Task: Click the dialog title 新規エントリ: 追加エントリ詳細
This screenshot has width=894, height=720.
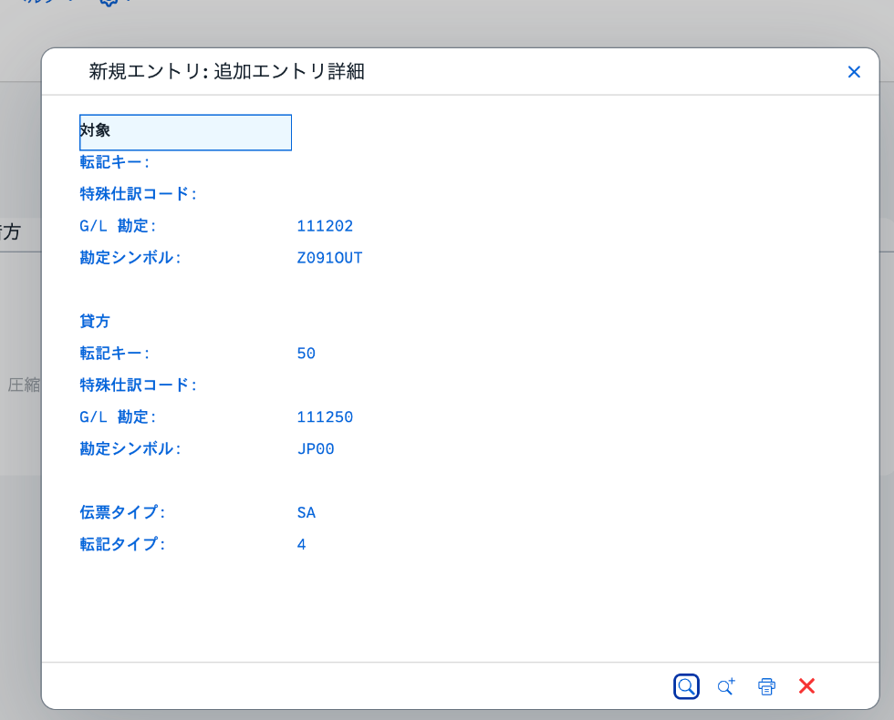Action: click(x=226, y=72)
